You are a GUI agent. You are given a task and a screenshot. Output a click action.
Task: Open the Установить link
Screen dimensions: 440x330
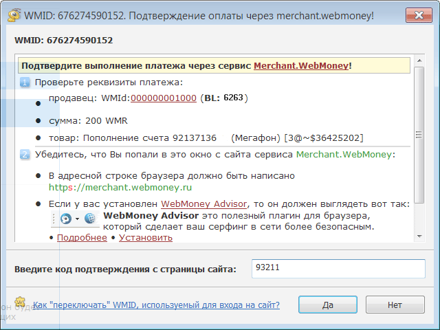146,238
